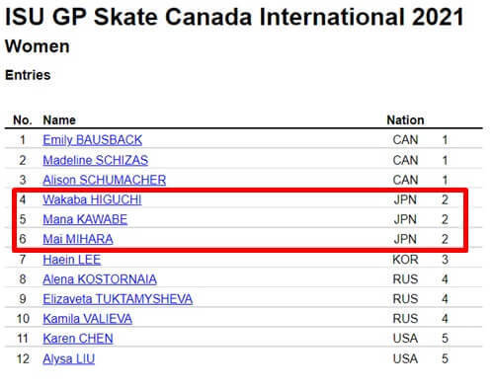The width and height of the screenshot is (494, 391).
Task: Click the Women heading
Action: [x=38, y=46]
